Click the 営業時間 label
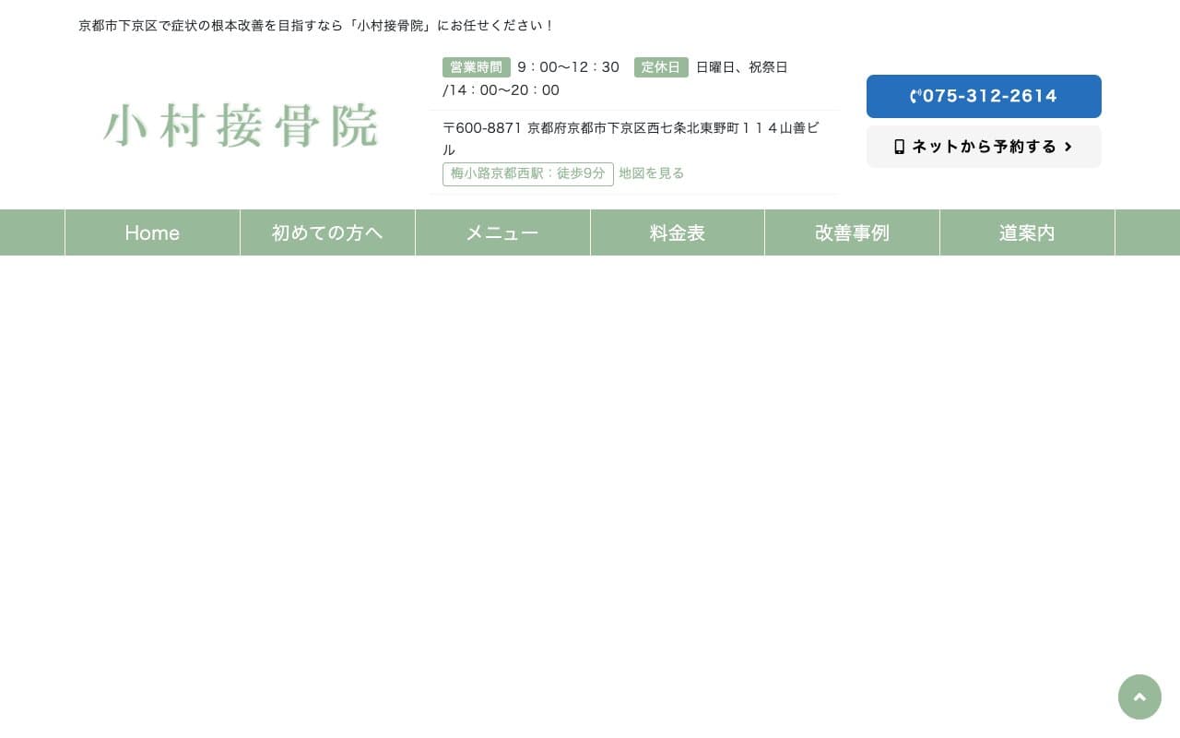 coord(477,67)
